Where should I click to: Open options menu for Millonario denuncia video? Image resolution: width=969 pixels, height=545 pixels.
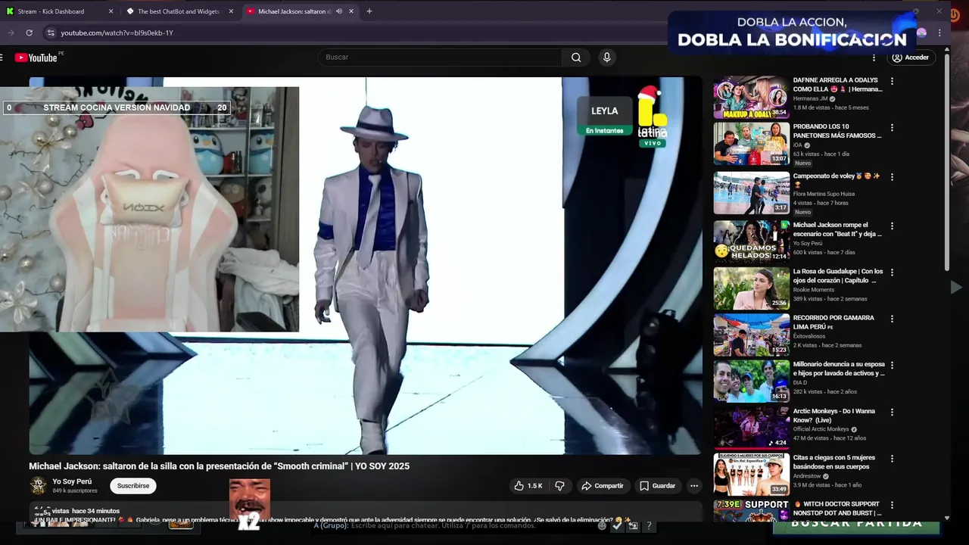[892, 365]
